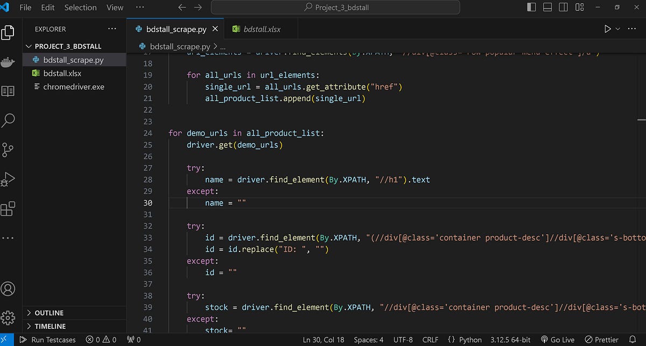Viewport: 646px width, 346px height.
Task: Select the Source Control icon
Action: (x=9, y=149)
